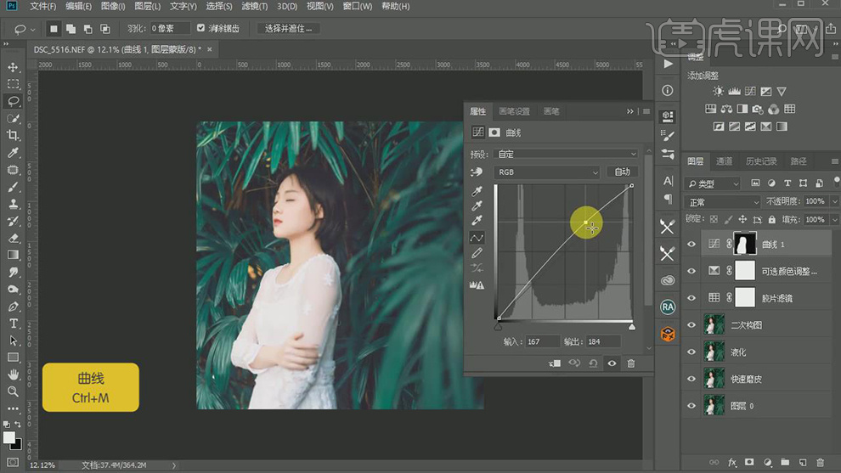The width and height of the screenshot is (841, 473).
Task: Open the 填充 fill dropdown arrow
Action: pyautogui.click(x=834, y=219)
